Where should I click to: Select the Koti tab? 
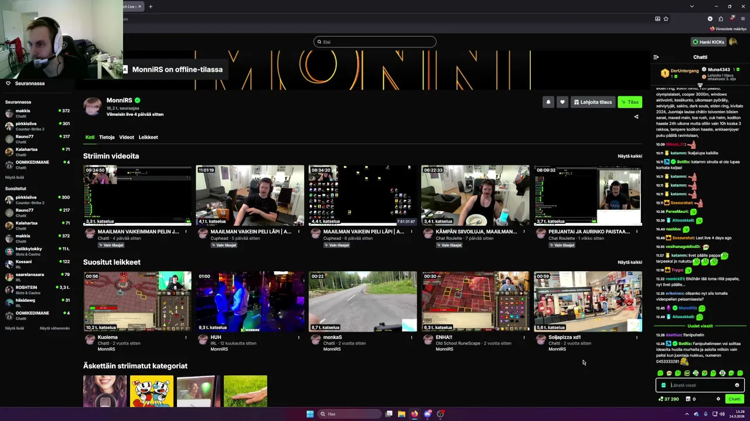(x=90, y=137)
